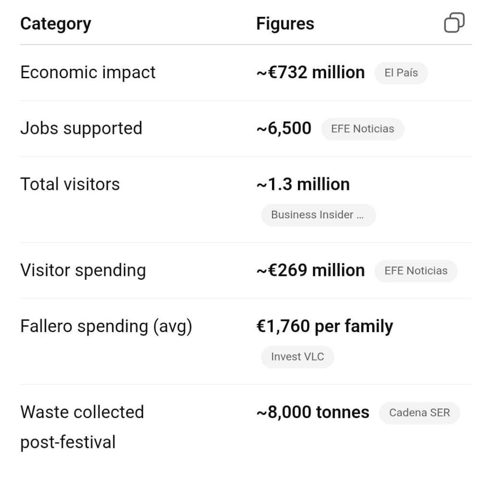Click the Figures column header
The image size is (492, 480).
(x=285, y=24)
